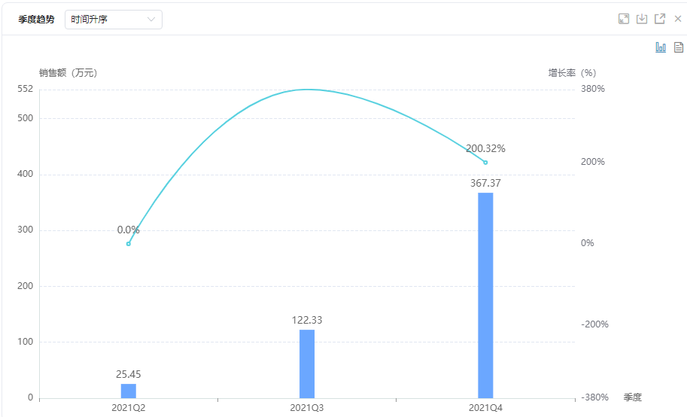
Task: Close the 季度趋势 panel
Action: coord(678,19)
